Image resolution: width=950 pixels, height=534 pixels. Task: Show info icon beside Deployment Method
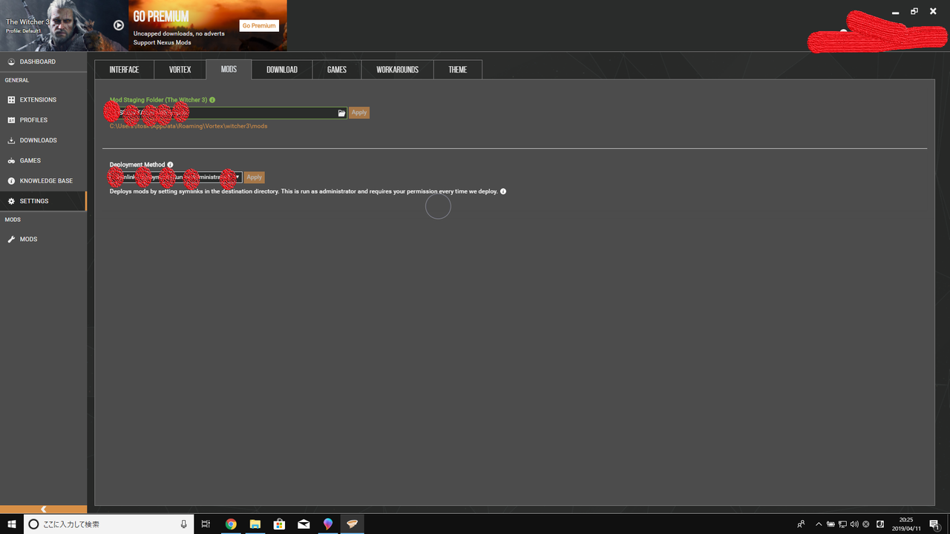click(170, 165)
